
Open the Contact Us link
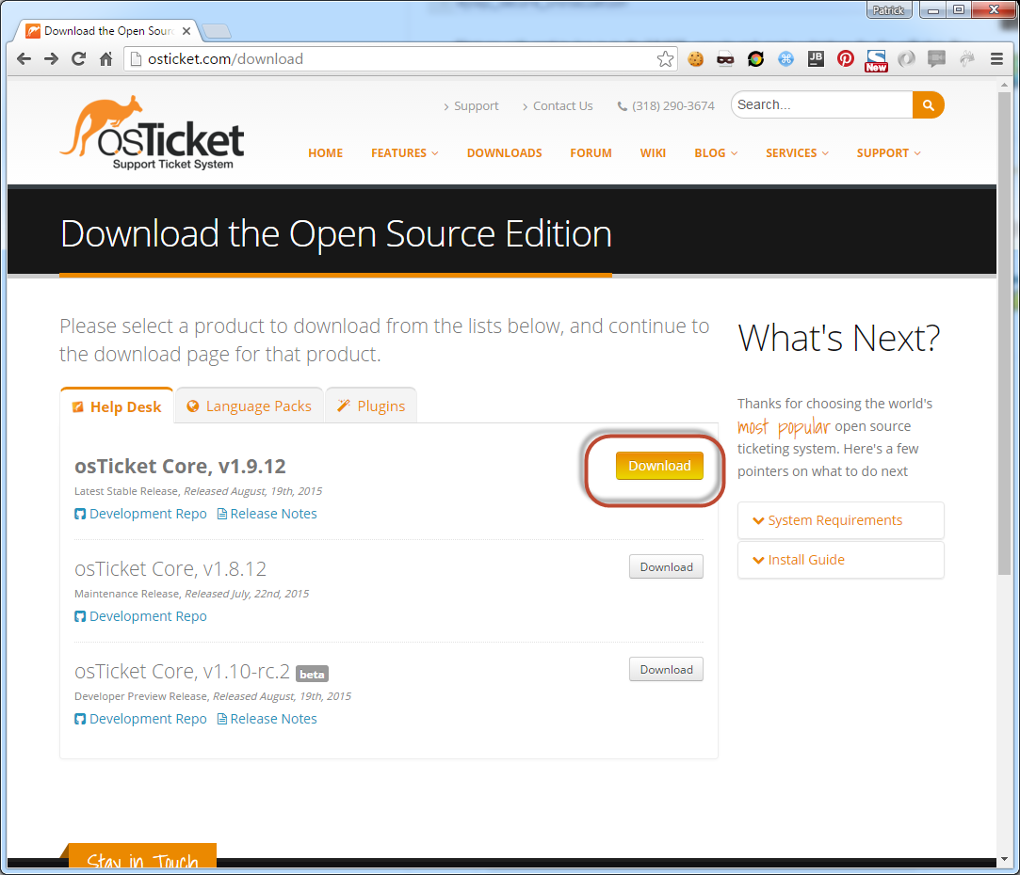pos(562,106)
